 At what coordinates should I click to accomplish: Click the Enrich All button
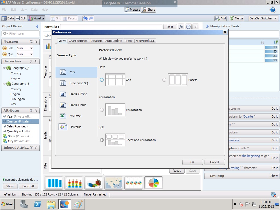[28, 186]
